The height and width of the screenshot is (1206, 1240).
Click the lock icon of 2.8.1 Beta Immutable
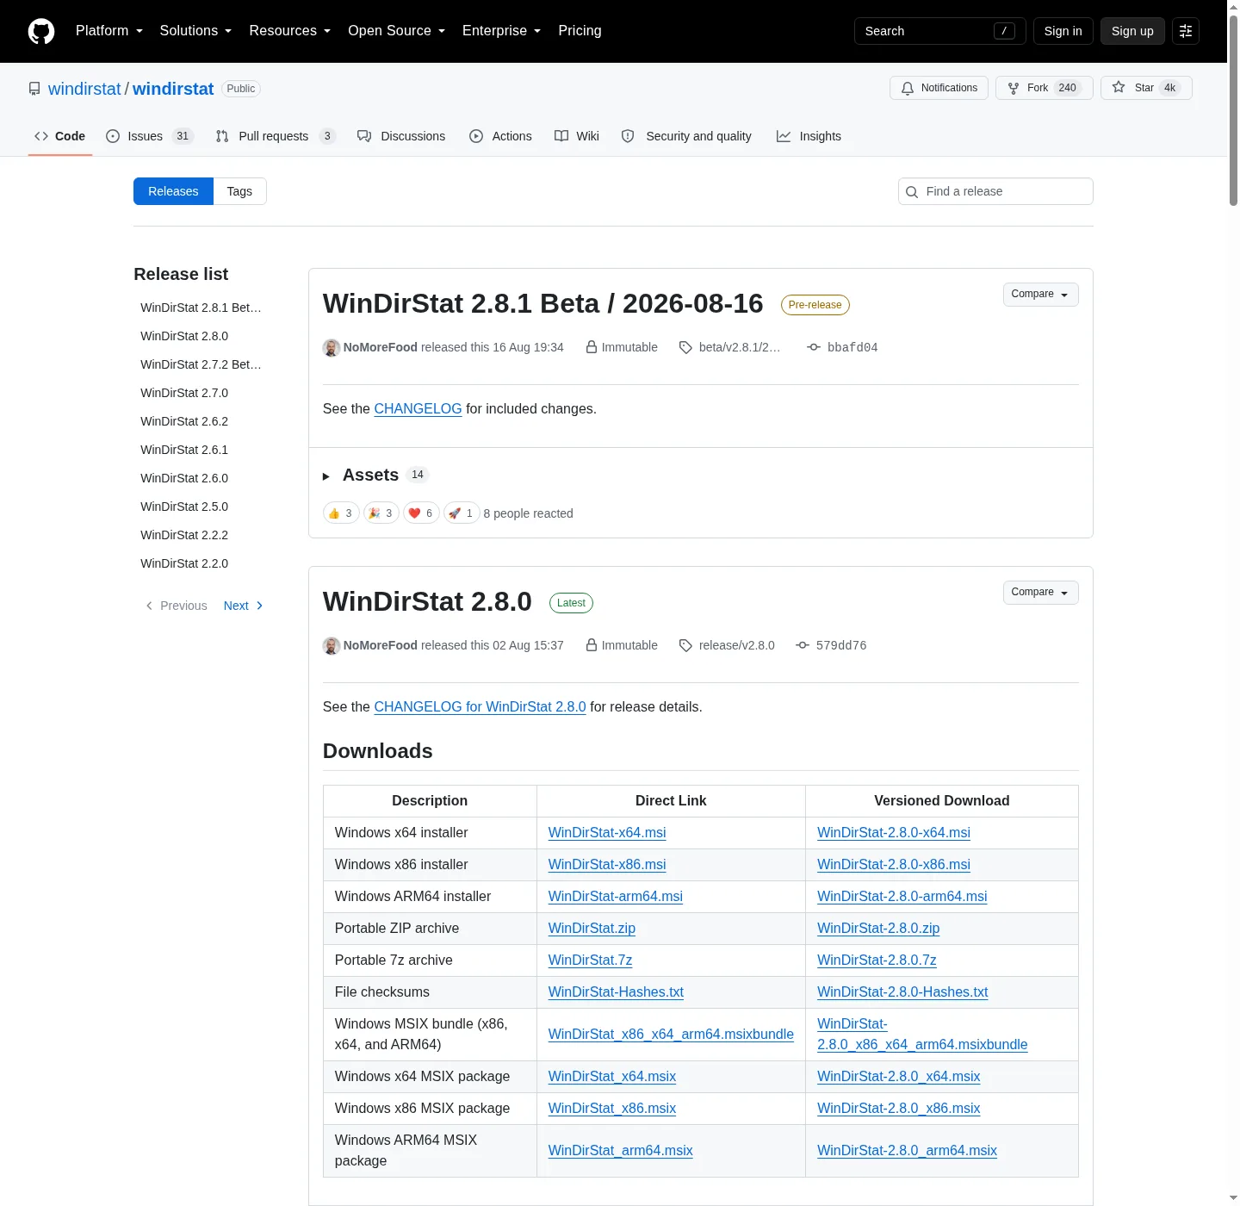[592, 347]
